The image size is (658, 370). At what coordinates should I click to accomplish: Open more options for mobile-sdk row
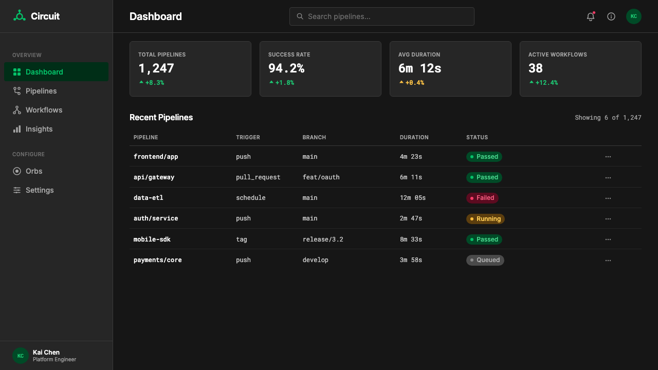click(x=608, y=239)
